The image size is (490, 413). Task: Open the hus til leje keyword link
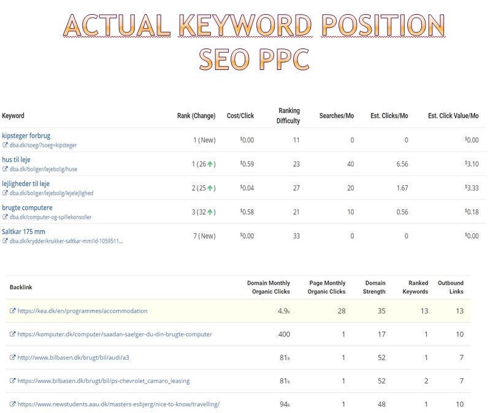pos(16,160)
